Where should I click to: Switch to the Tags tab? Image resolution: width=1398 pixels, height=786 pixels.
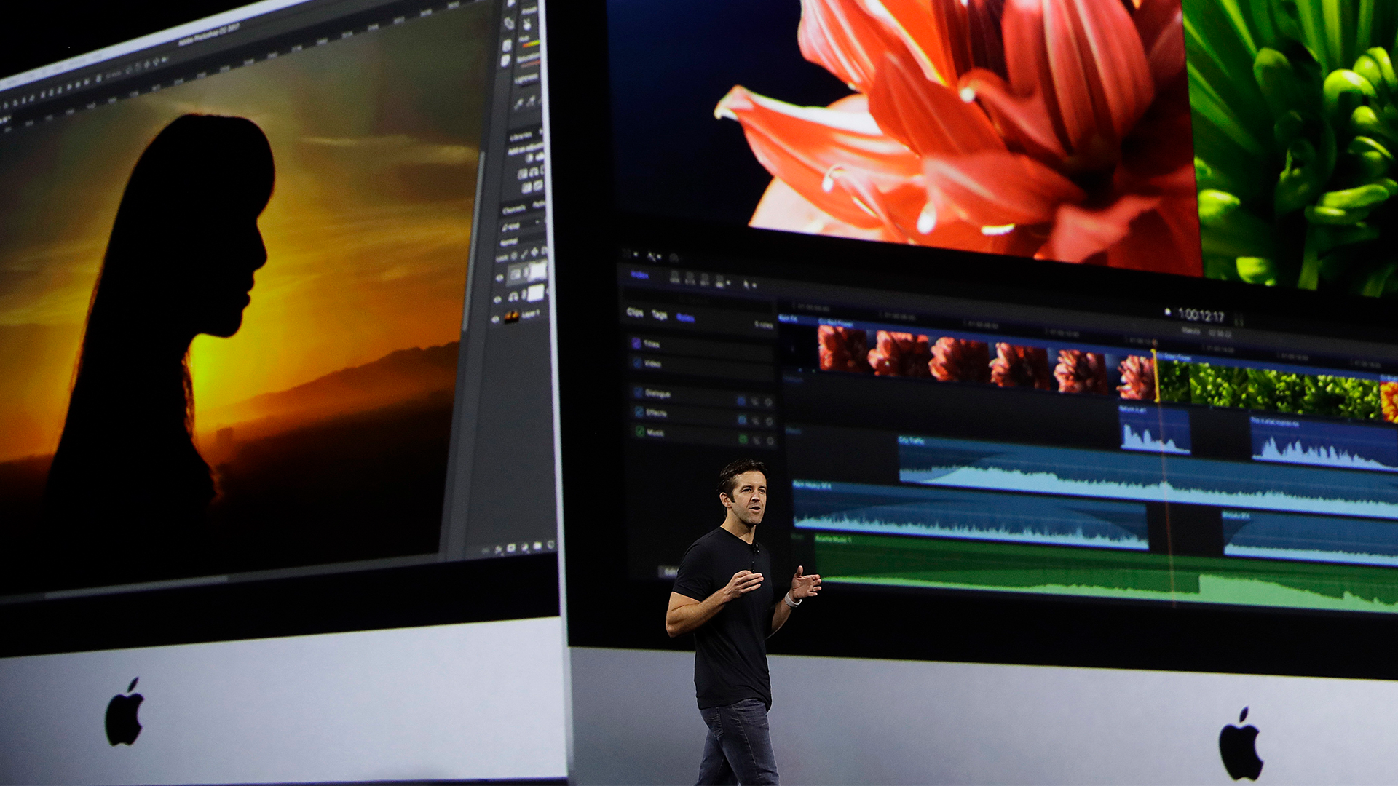point(659,314)
